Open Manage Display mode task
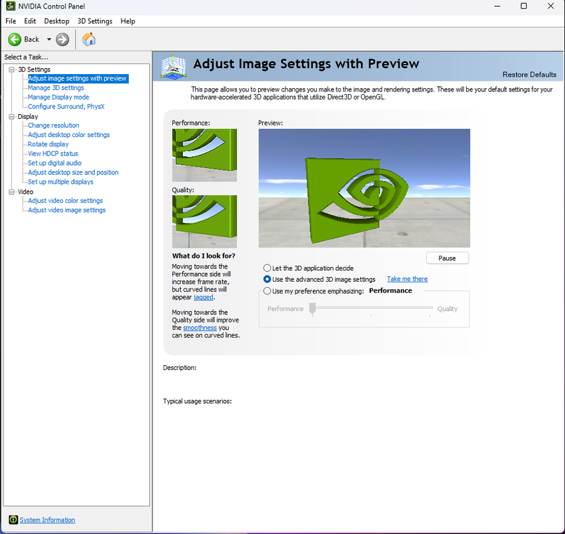 [x=59, y=97]
